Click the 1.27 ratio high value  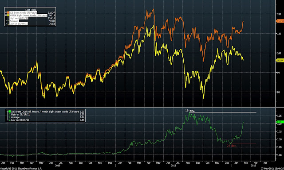pos(82,114)
